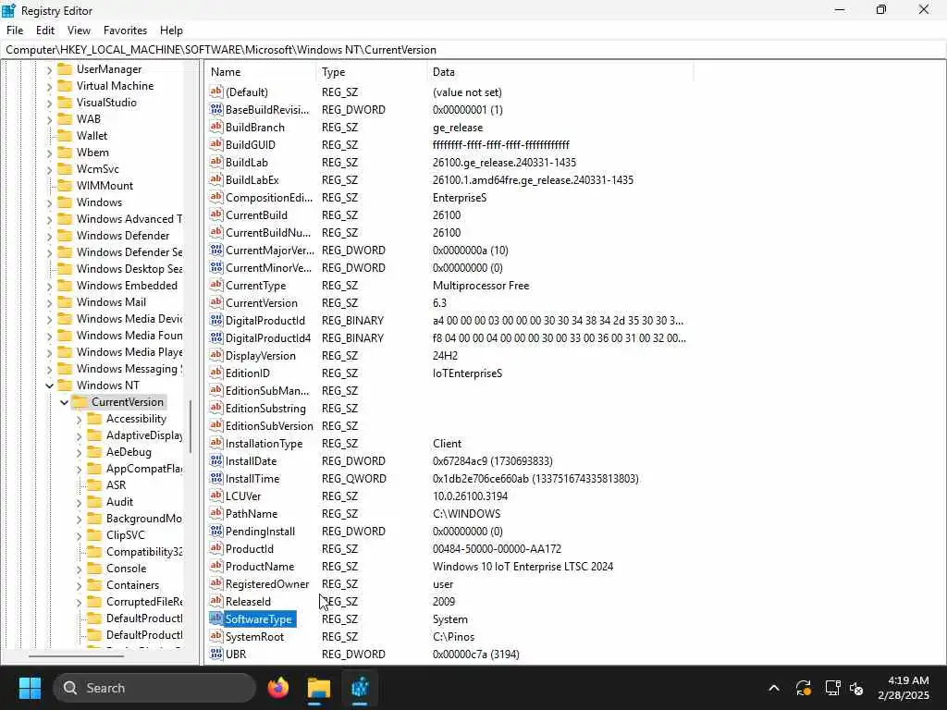Click the string icon of BuildBranch value
Screen dimensions: 947x710
coord(216,127)
